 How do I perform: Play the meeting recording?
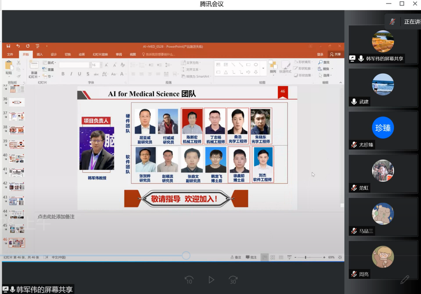[211, 280]
